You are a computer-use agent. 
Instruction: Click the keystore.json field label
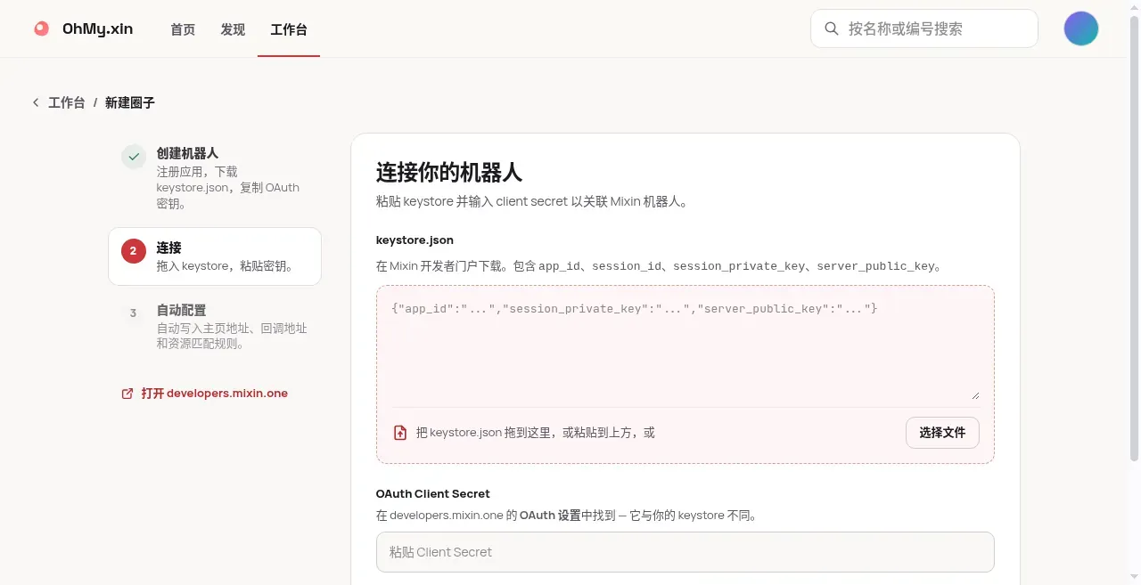[415, 240]
